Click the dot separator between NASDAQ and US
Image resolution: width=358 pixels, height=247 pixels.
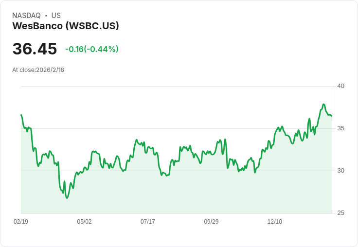click(46, 16)
